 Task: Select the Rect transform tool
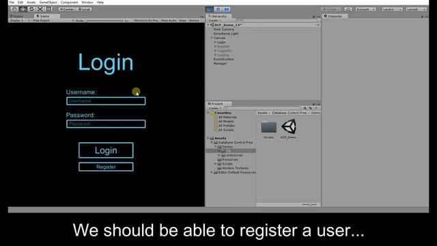(48, 9)
